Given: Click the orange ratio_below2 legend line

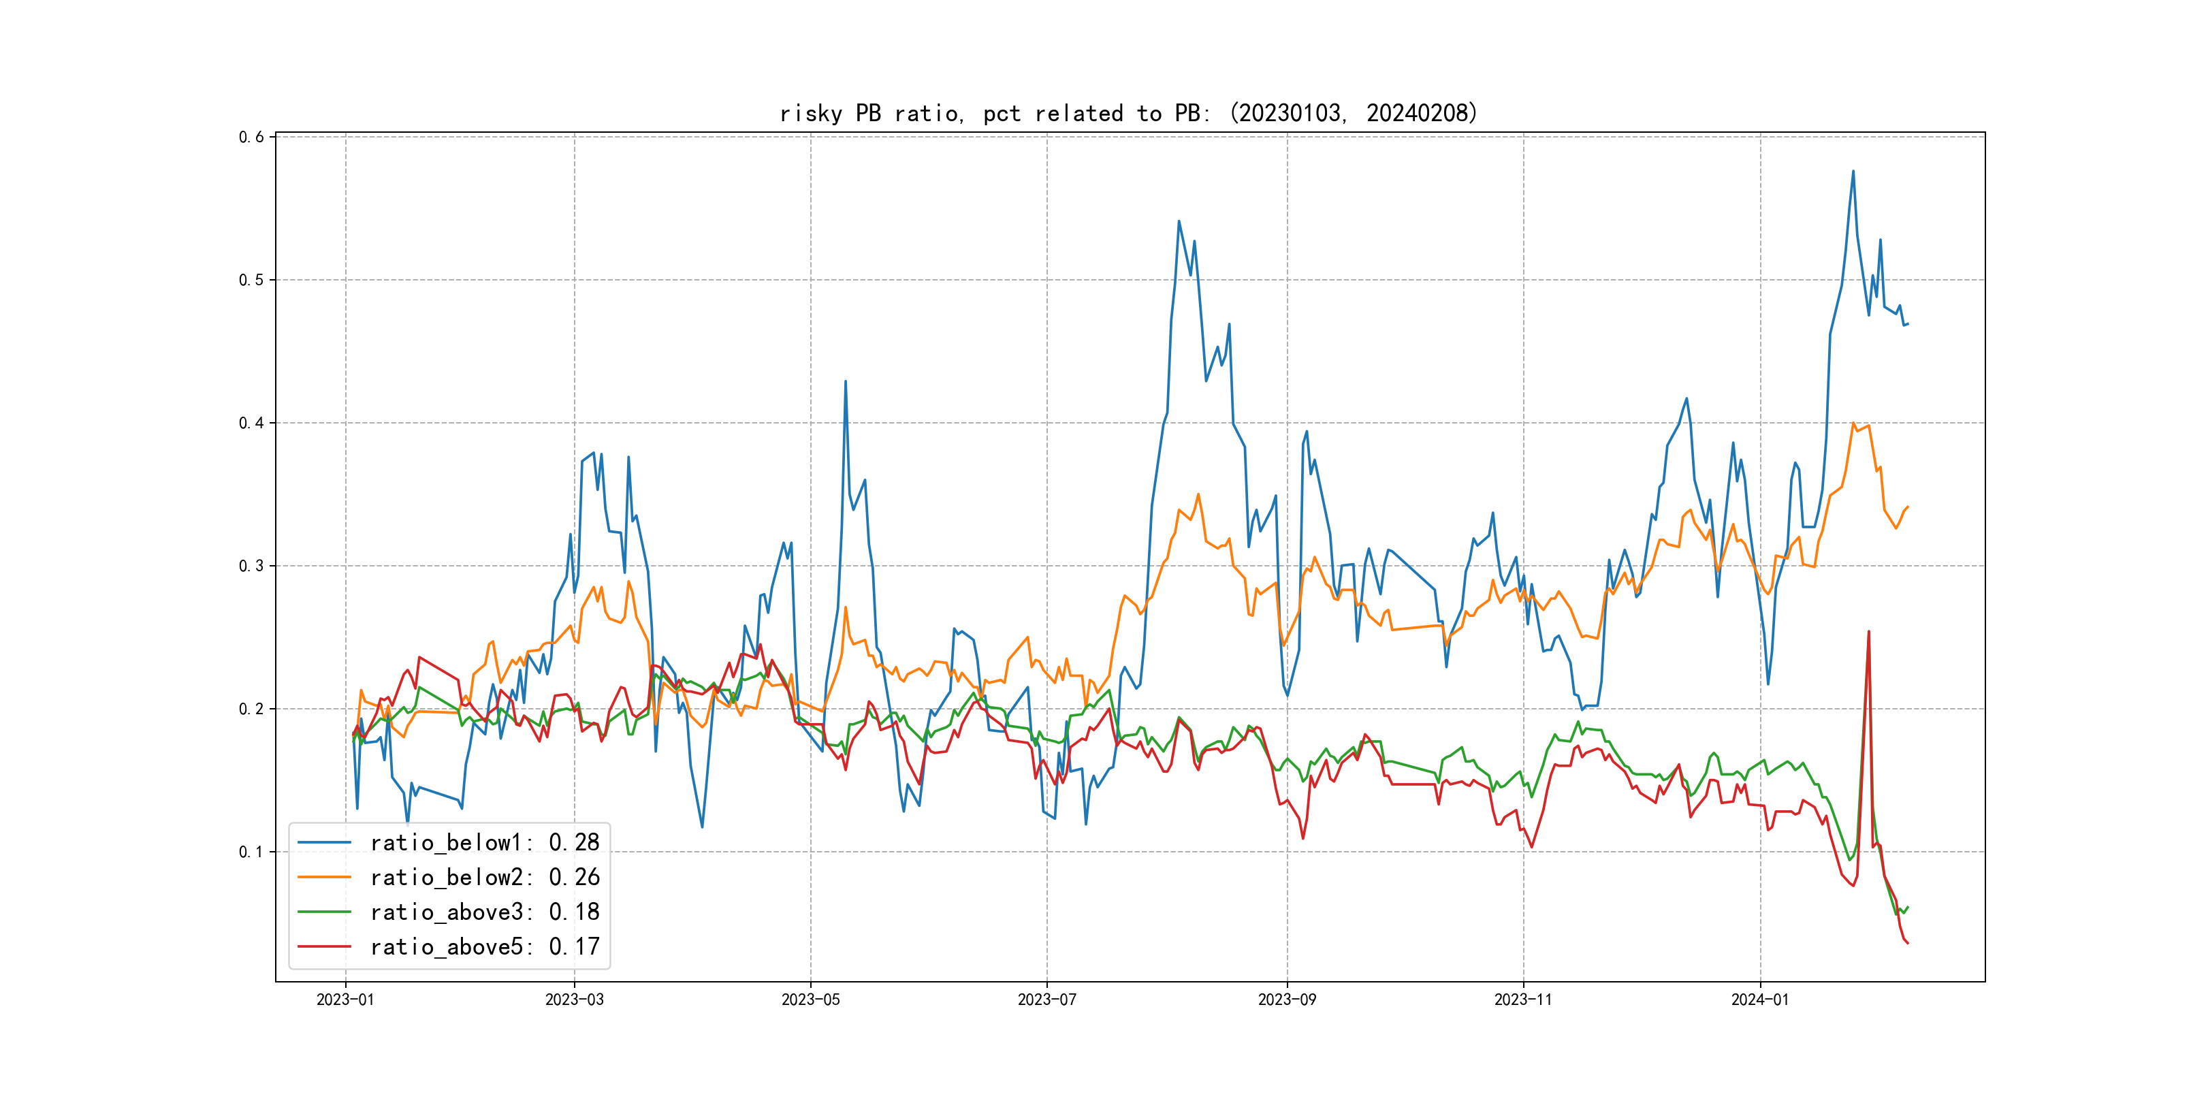Looking at the screenshot, I should (323, 877).
